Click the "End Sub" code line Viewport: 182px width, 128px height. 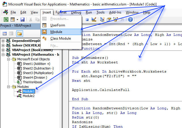(x=80, y=99)
